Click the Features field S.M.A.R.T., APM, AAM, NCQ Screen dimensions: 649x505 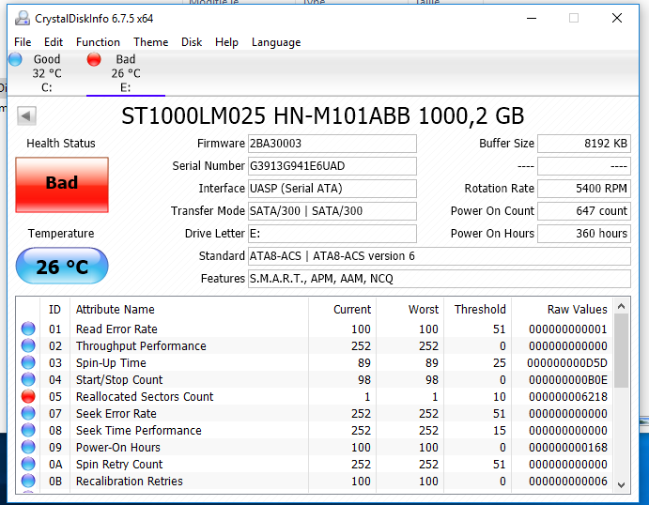440,279
